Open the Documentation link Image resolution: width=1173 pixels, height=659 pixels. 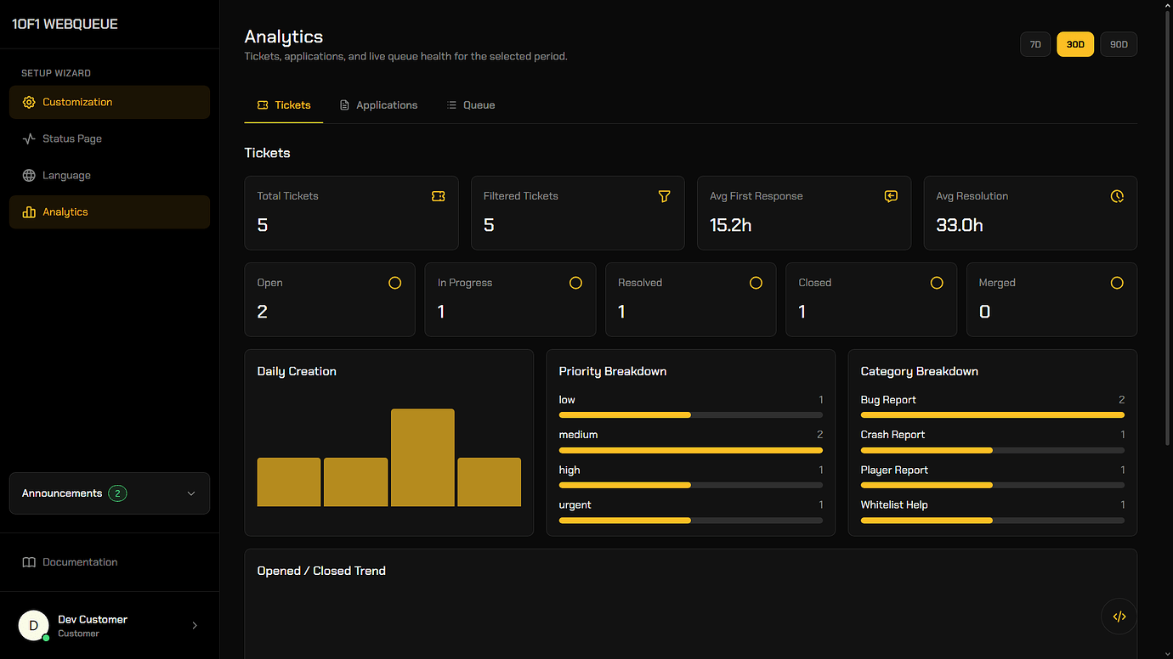tap(110, 562)
